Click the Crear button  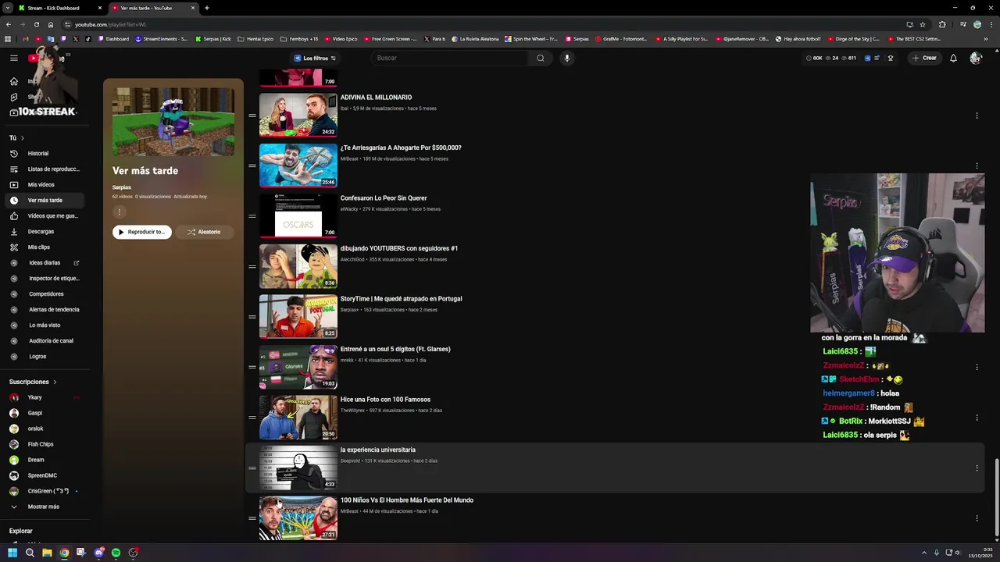pyautogui.click(x=924, y=58)
